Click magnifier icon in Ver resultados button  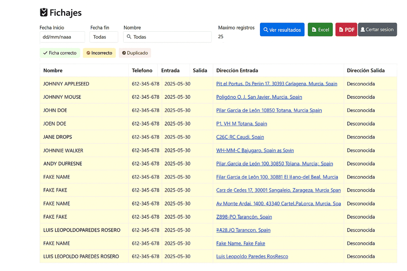(x=266, y=30)
